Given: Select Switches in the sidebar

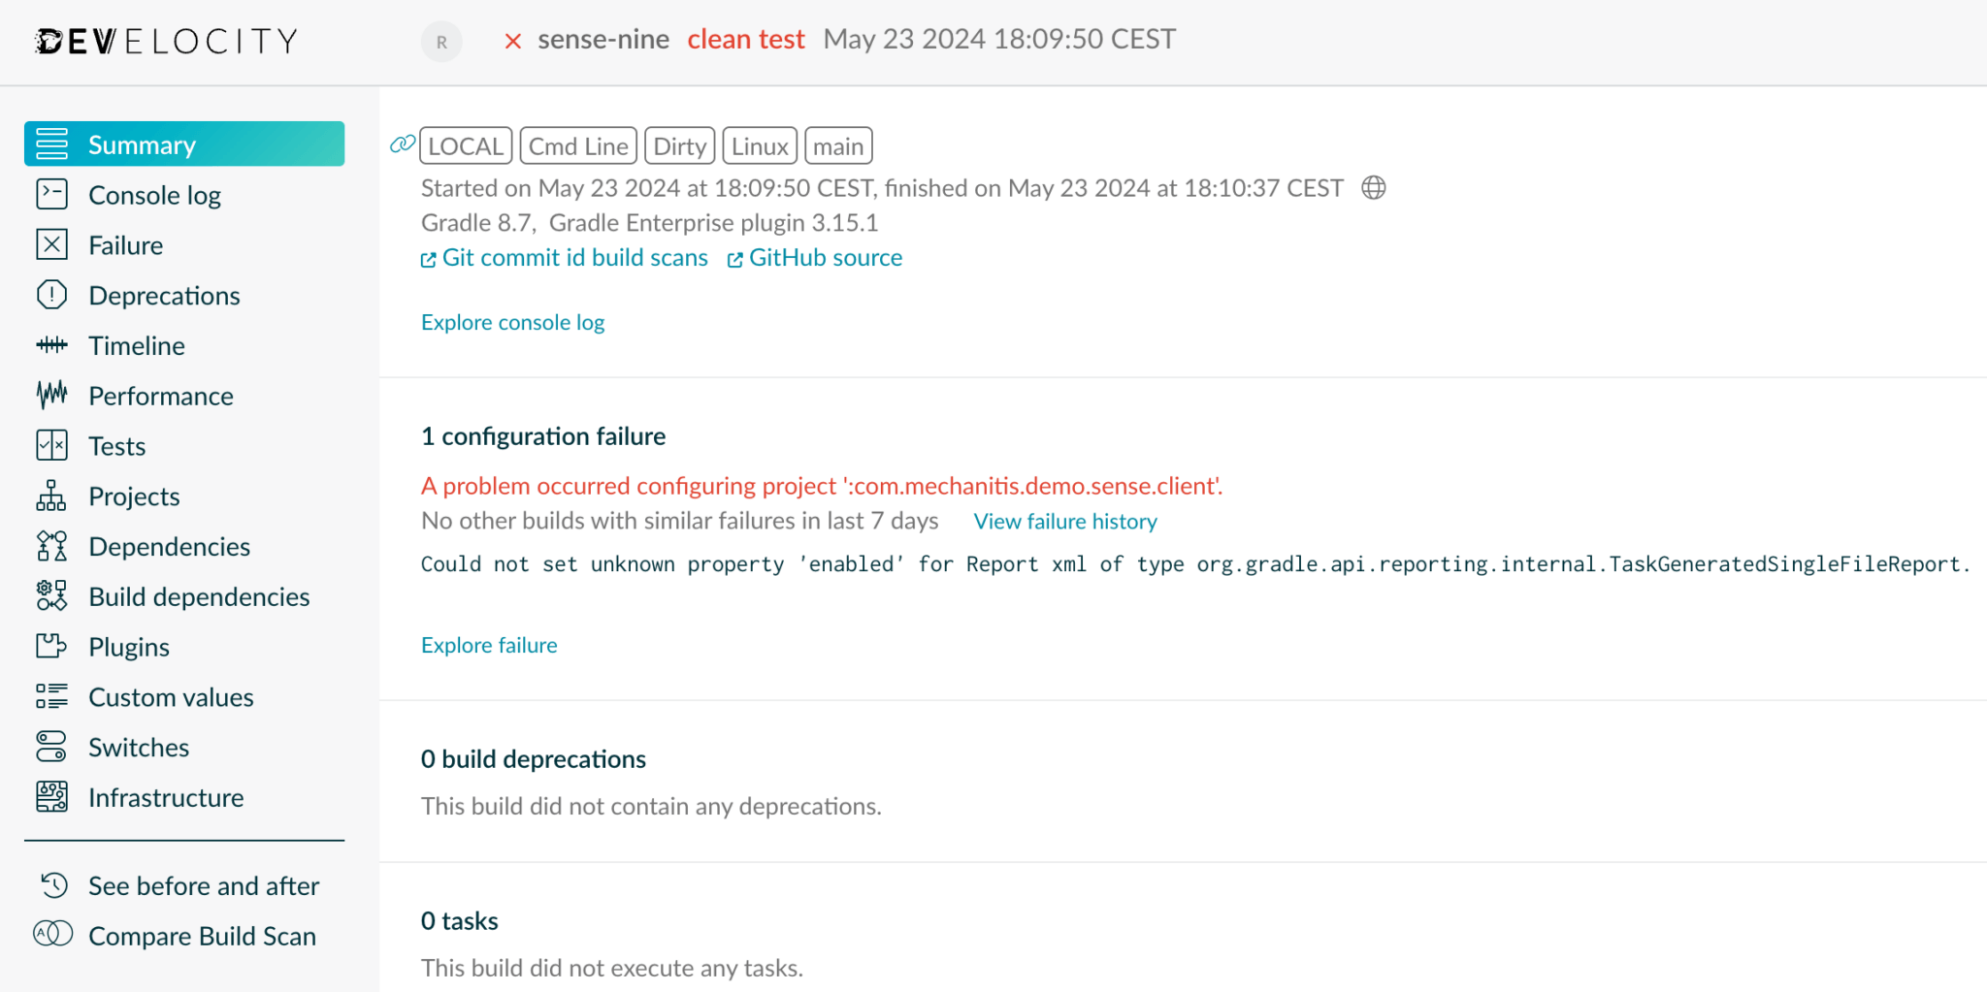Looking at the screenshot, I should click(139, 748).
